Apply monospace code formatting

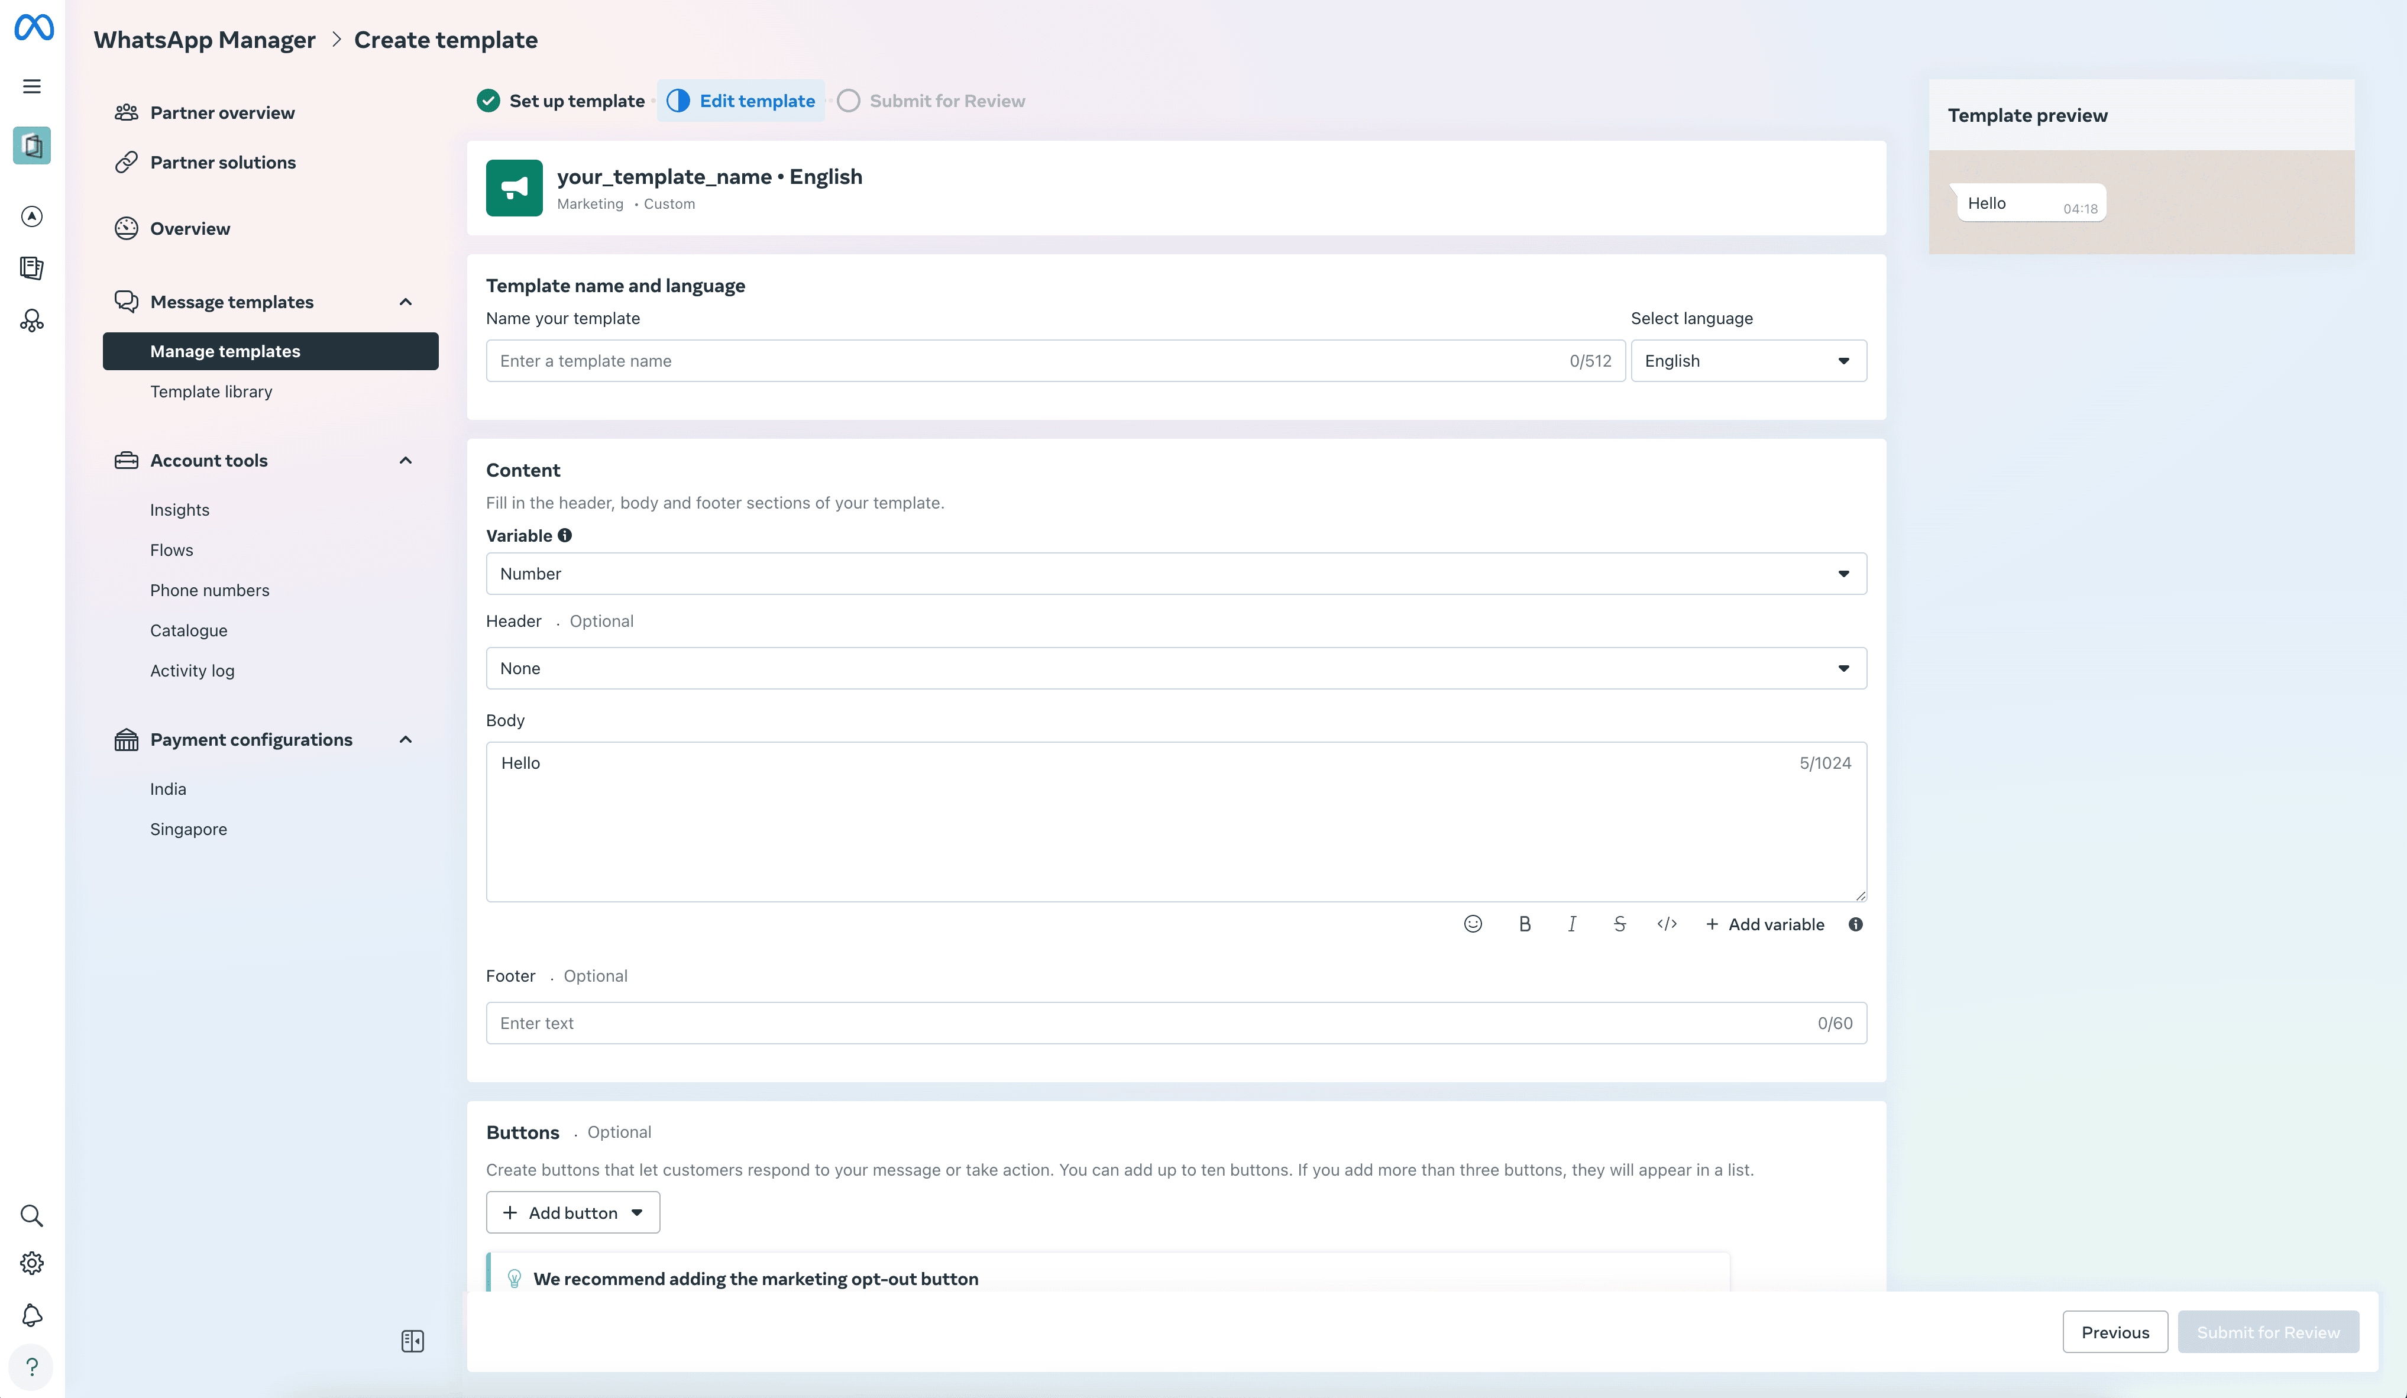(1667, 923)
